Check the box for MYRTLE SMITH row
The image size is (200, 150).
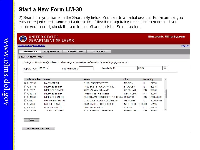click(x=25, y=107)
